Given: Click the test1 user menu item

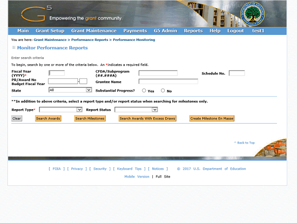Looking at the screenshot, I should point(258,31).
